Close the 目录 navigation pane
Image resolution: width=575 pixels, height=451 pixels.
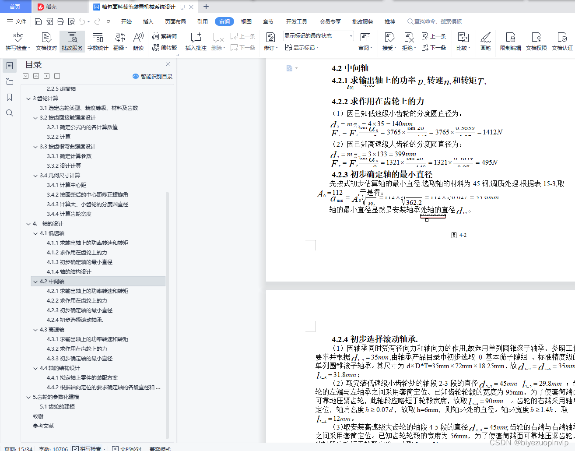(168, 64)
